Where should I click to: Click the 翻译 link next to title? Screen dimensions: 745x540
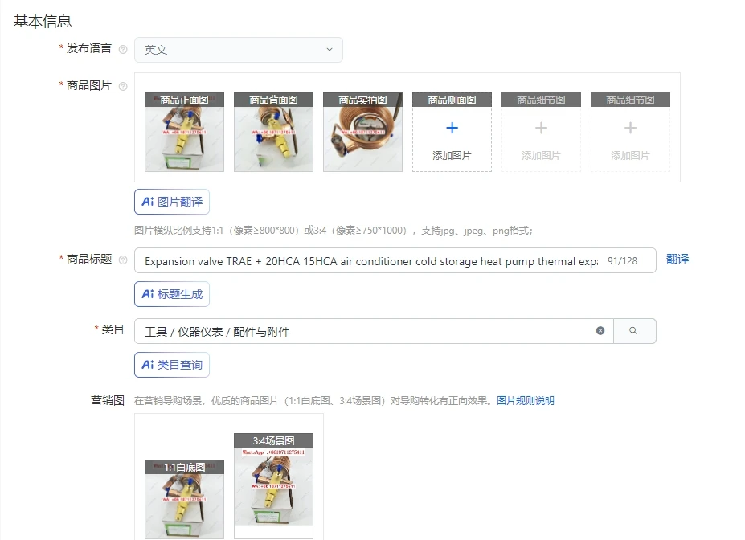[677, 259]
